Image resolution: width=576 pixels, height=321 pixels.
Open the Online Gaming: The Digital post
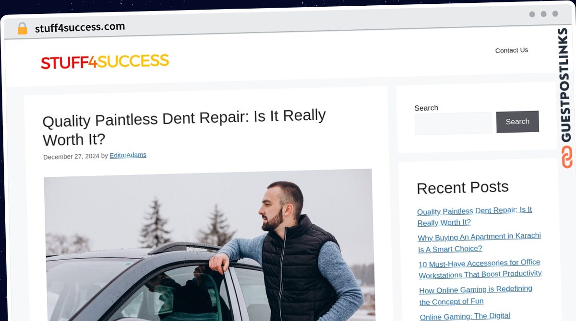pos(465,316)
